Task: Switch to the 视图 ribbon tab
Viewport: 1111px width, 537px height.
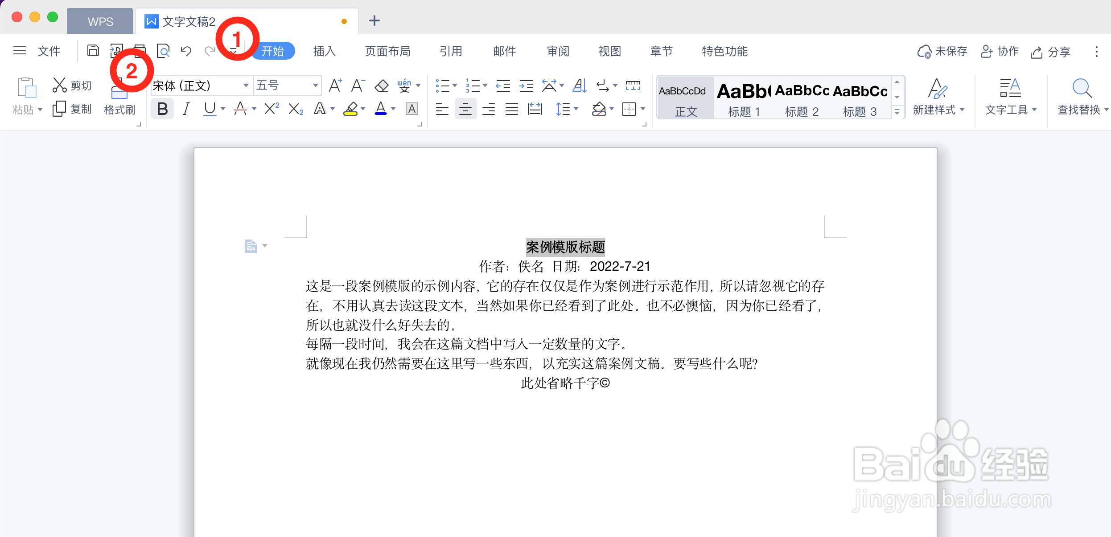Action: coord(609,51)
